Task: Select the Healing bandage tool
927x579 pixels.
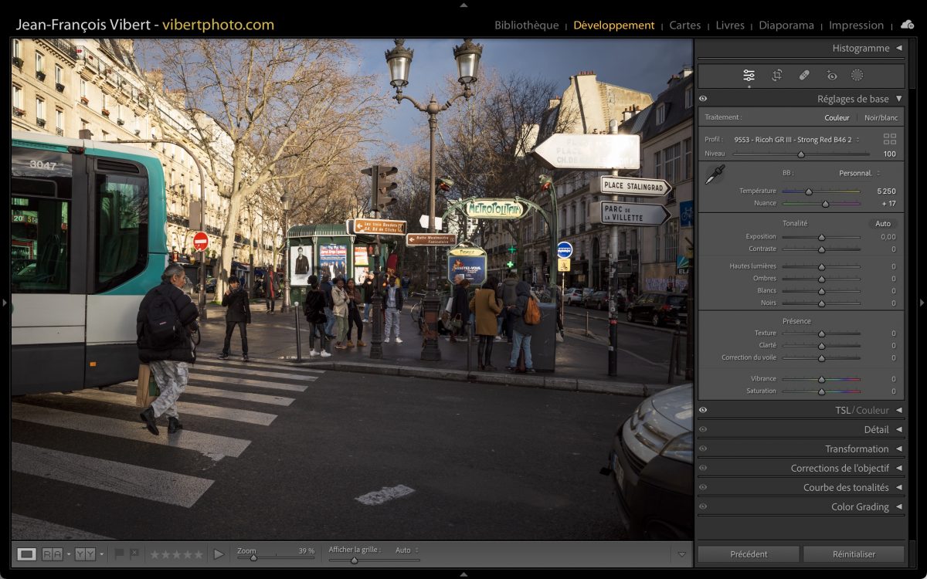Action: point(804,76)
